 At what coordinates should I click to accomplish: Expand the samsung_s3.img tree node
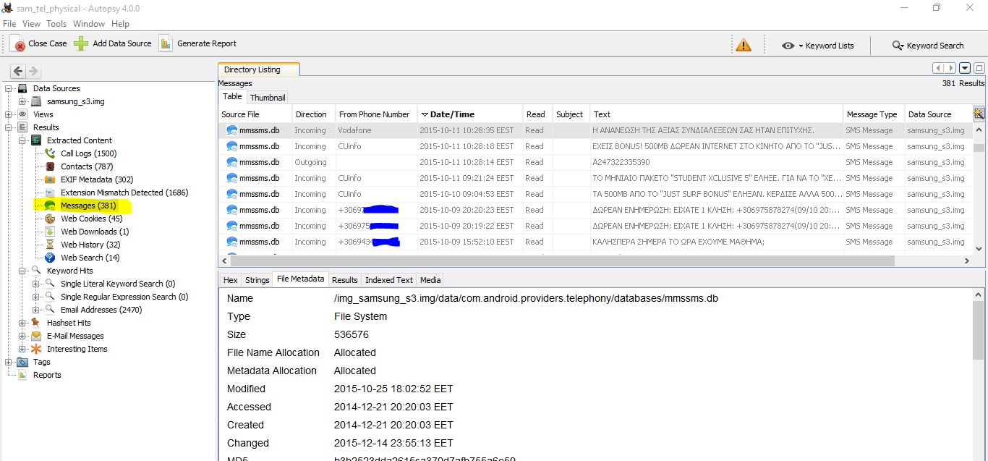[x=22, y=101]
